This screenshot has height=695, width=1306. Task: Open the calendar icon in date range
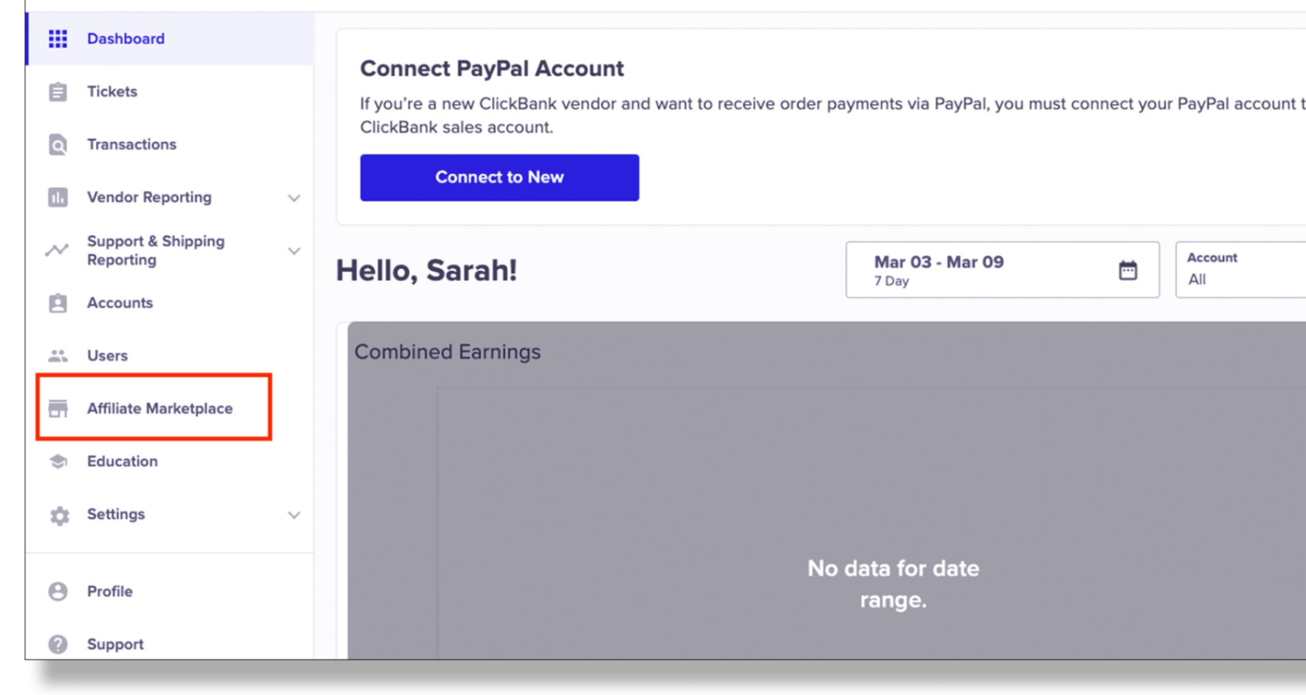(1127, 270)
